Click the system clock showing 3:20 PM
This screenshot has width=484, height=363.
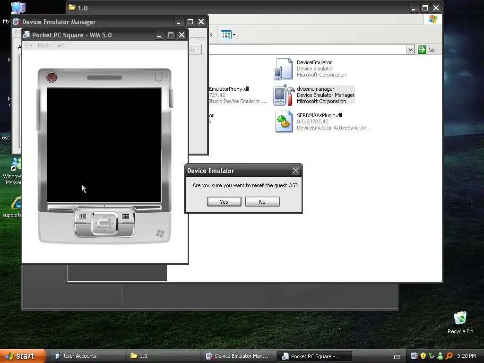tap(467, 356)
